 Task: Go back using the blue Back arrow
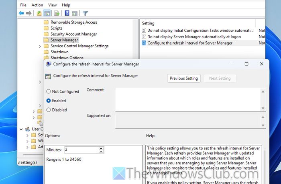[21, 13]
